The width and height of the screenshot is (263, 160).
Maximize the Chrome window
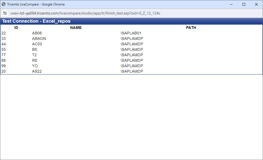pyautogui.click(x=244, y=4)
